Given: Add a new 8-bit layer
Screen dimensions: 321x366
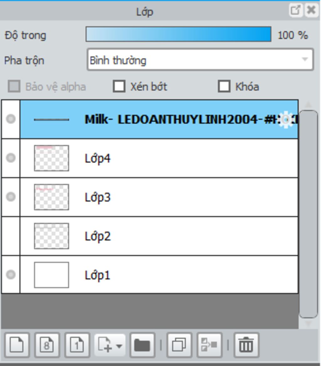Looking at the screenshot, I should (x=47, y=345).
